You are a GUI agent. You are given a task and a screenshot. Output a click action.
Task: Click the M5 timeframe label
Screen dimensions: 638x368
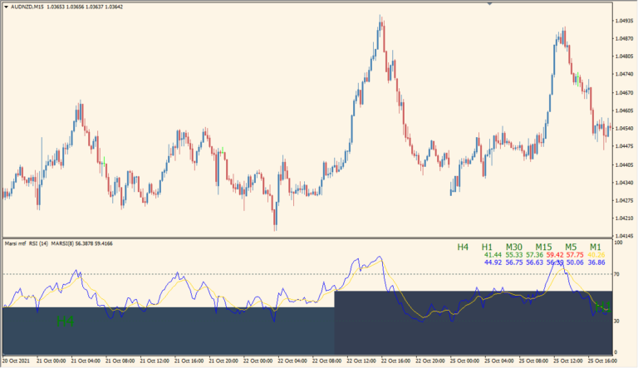tap(571, 247)
